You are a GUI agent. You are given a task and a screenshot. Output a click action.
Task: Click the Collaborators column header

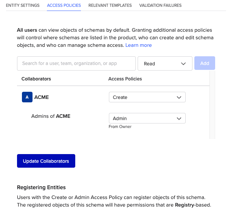coord(36,79)
